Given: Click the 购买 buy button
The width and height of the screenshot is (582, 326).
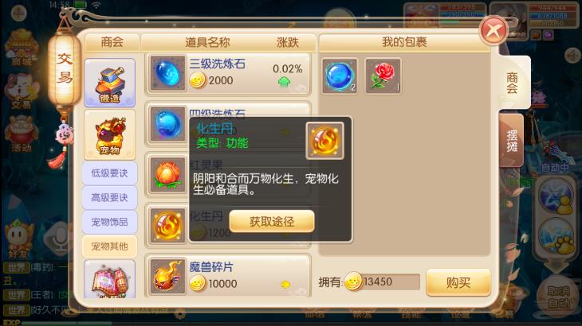Looking at the screenshot, I should 458,283.
